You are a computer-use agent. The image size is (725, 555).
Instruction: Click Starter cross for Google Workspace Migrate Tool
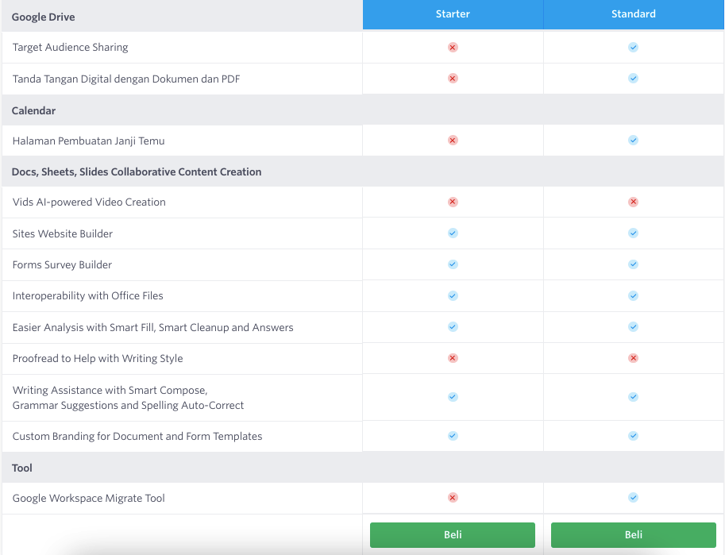(453, 498)
